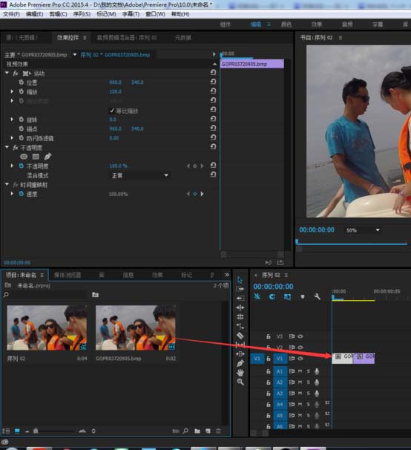Open program monitor zoom level dropdown
Viewport: 411px width, 450px height.
click(x=363, y=230)
